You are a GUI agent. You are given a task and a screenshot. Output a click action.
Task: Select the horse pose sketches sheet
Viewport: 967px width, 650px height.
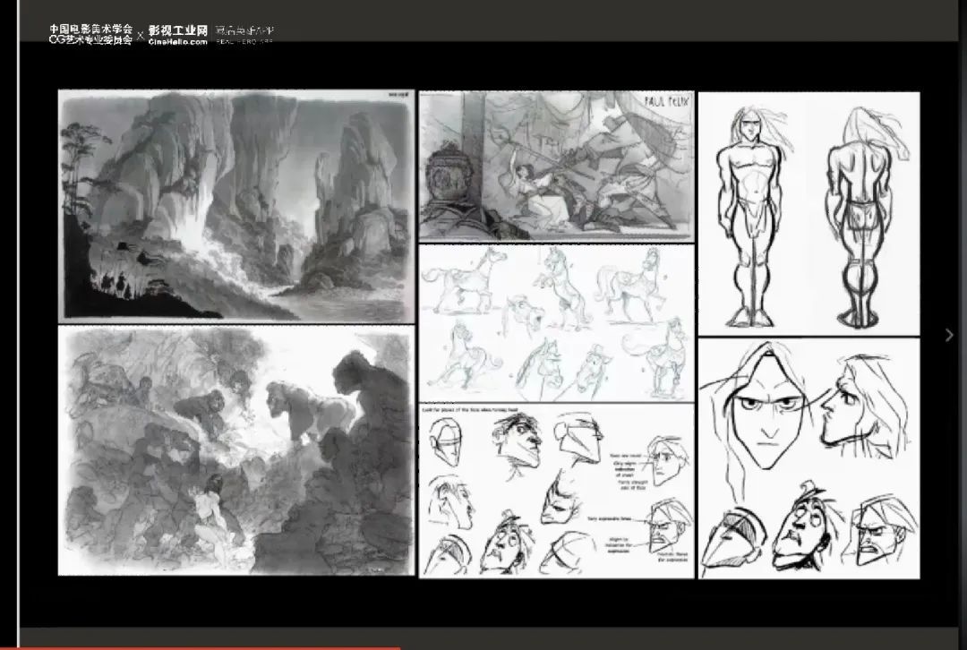click(556, 323)
